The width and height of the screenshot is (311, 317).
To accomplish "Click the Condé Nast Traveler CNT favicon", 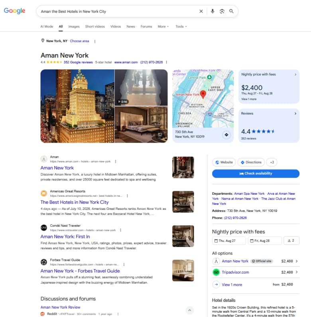I will 44,228.
